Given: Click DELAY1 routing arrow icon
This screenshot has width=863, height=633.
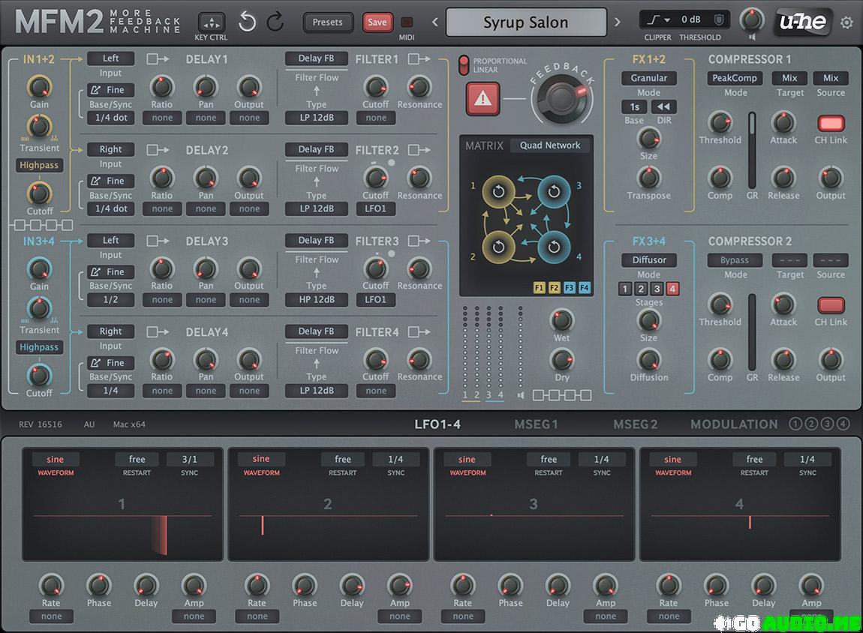Looking at the screenshot, I should point(158,58).
